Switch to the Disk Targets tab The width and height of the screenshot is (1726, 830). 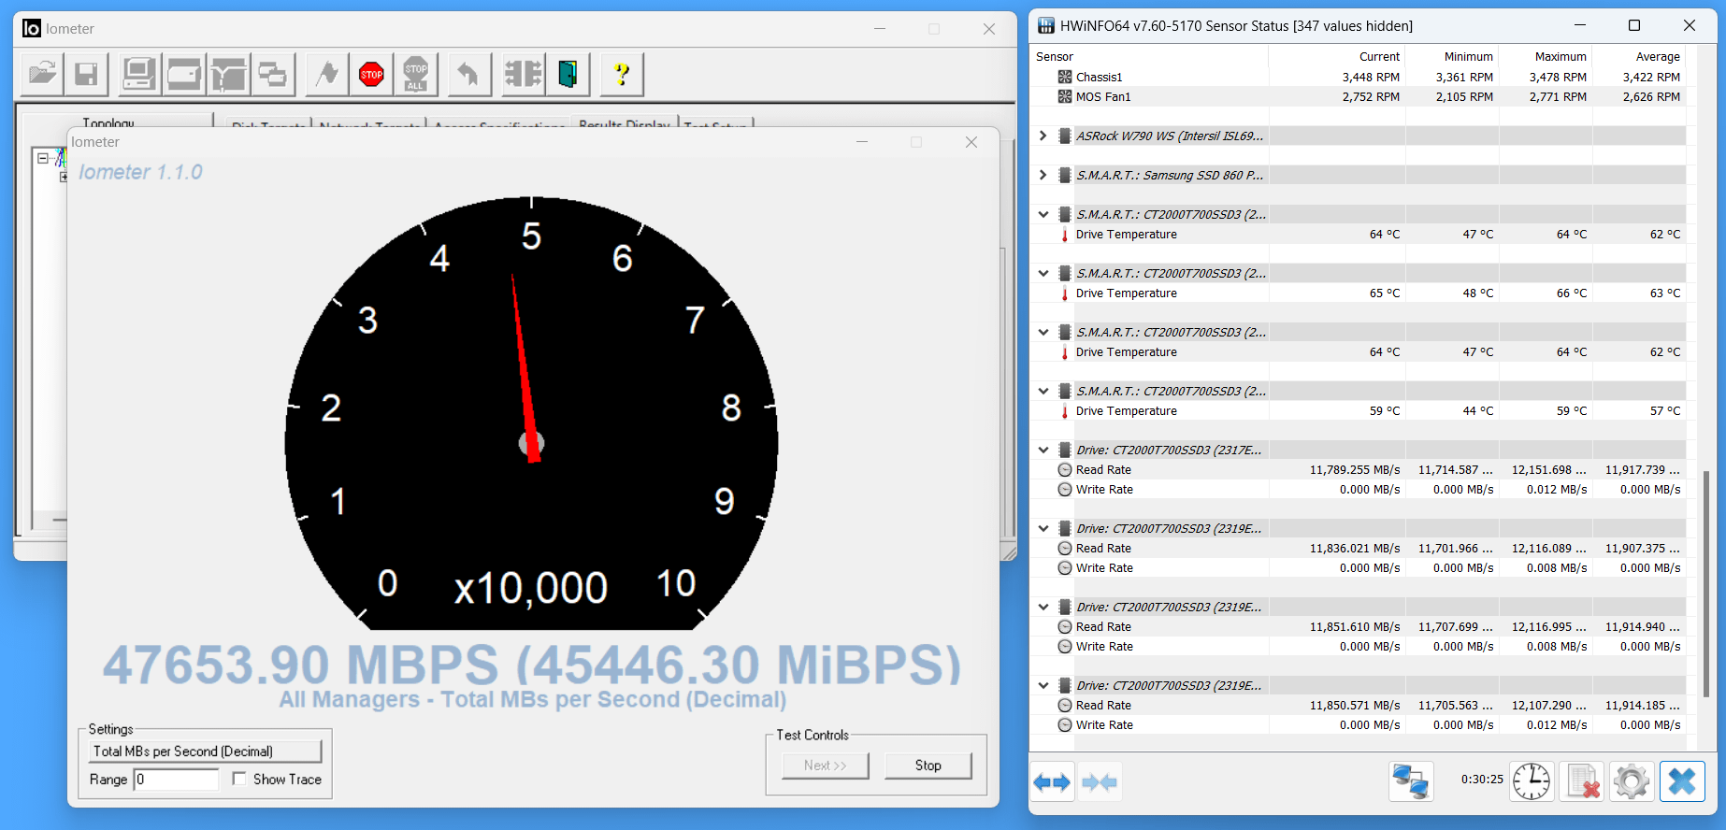click(267, 122)
